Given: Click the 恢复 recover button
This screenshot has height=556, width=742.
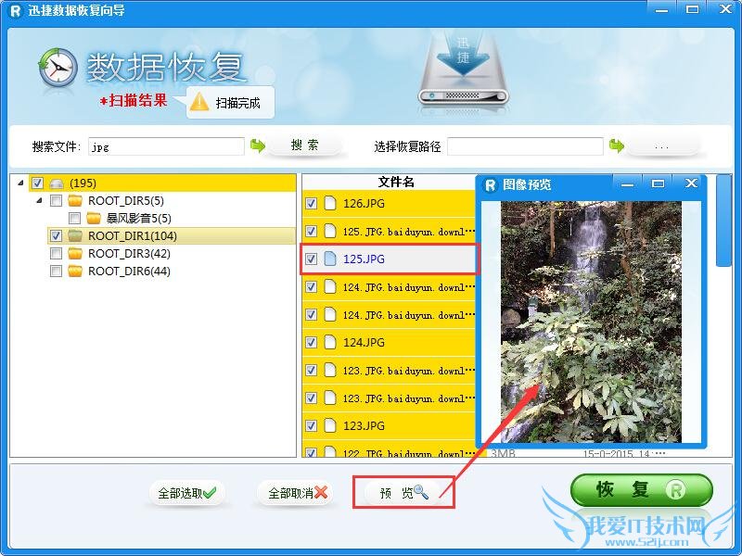Looking at the screenshot, I should (636, 490).
